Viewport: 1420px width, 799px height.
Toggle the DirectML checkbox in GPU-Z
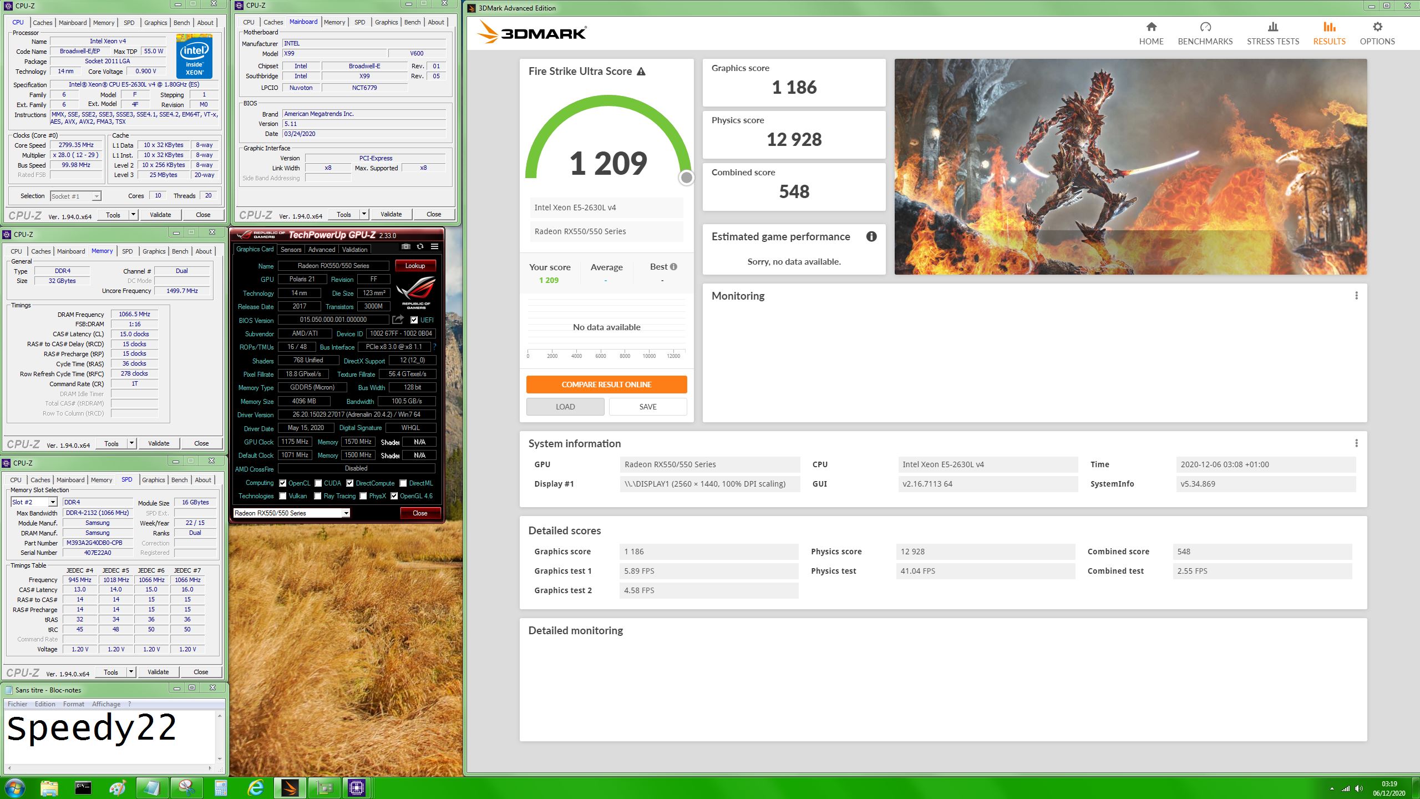coord(403,483)
